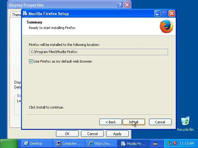Viewport: 198px width, 148px height.
Task: Open the on-screen keyboard taskbar icon
Action: (155, 144)
